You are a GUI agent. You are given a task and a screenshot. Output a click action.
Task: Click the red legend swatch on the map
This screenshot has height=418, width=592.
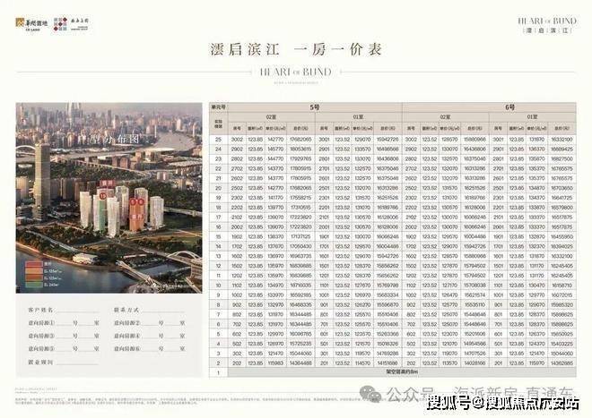point(33,264)
